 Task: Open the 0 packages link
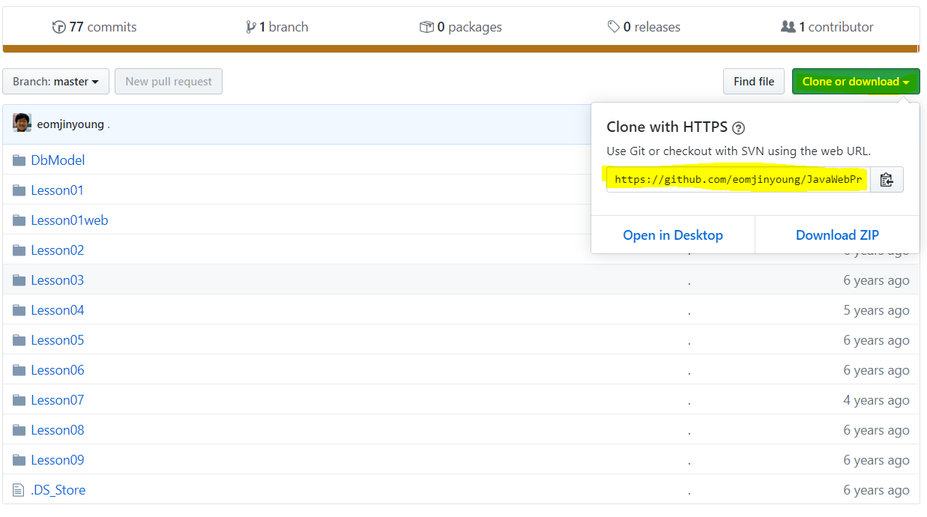click(461, 27)
